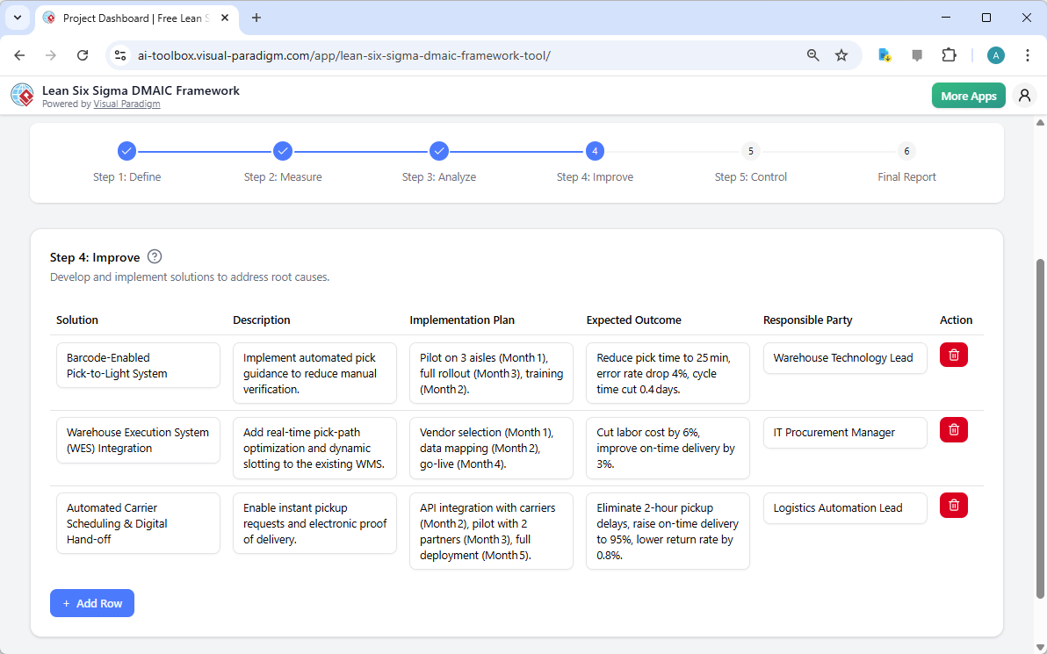
Task: Click the Lean Six Sigma DMAIC Framework logo
Action: coord(22,95)
